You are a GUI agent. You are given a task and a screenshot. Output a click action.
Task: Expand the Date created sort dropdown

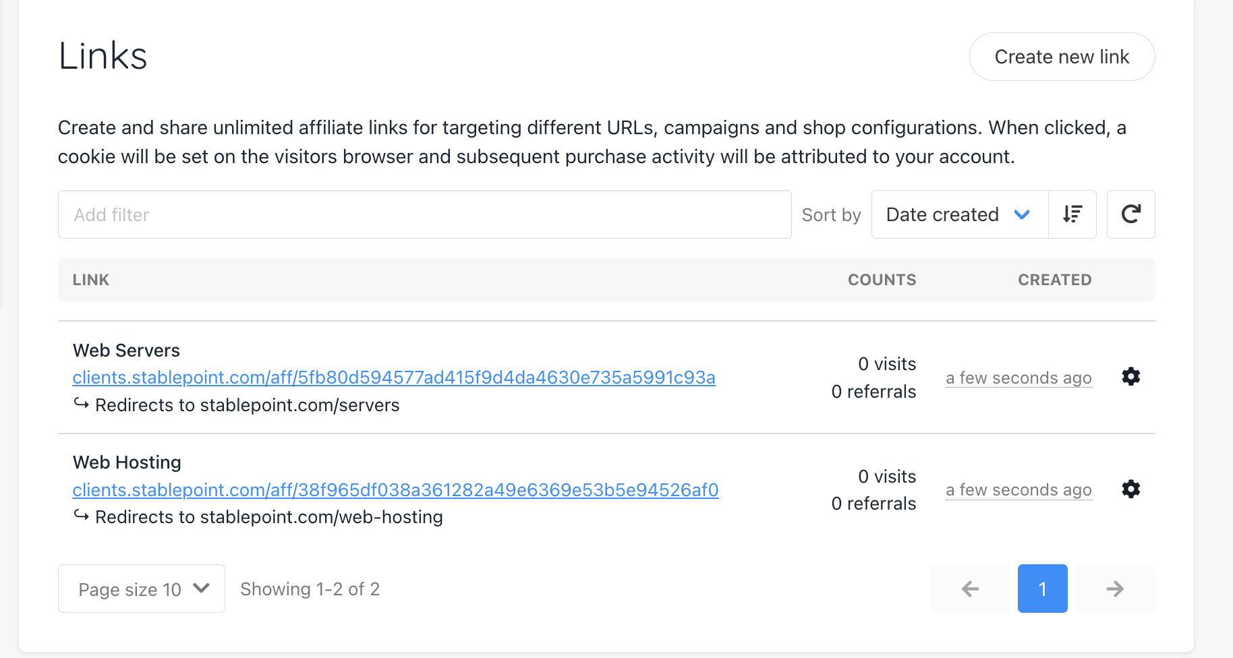coord(958,214)
